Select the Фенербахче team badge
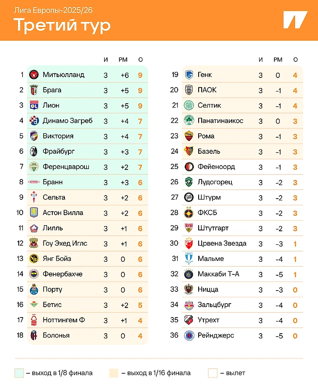318x392 pixels. [x=34, y=274]
